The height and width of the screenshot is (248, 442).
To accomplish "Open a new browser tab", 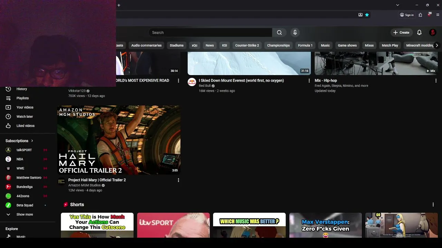I will pos(119,5).
